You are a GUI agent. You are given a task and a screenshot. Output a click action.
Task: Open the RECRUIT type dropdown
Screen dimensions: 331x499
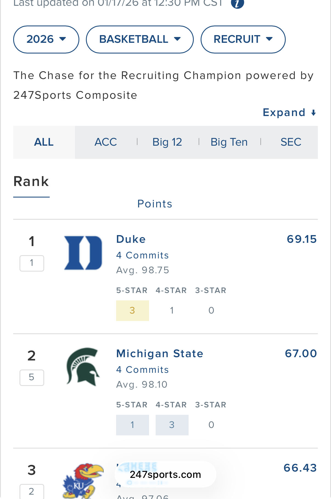click(x=243, y=40)
